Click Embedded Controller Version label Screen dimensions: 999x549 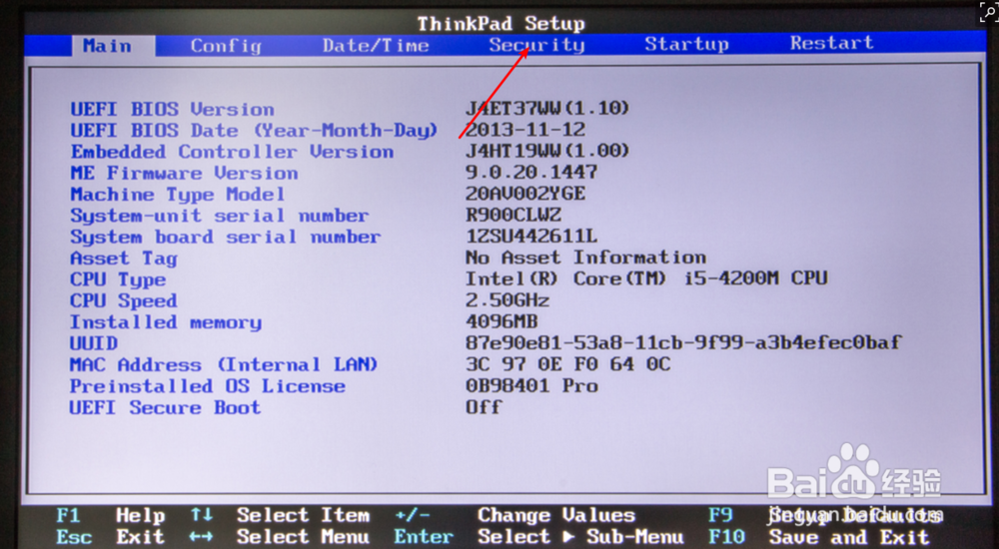[232, 152]
